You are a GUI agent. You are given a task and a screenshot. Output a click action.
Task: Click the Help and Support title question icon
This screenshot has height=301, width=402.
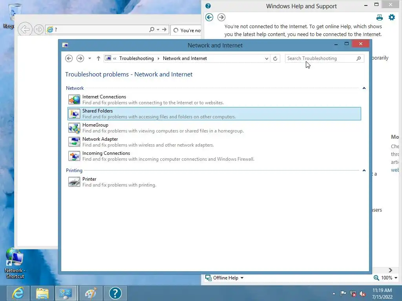click(x=208, y=6)
